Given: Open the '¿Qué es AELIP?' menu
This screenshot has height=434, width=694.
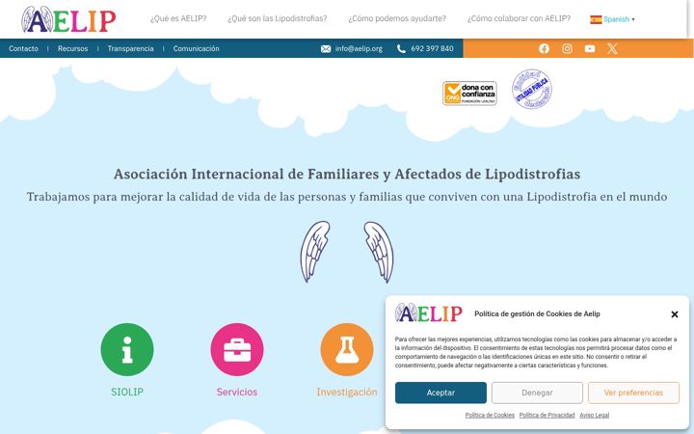Looking at the screenshot, I should point(178,18).
